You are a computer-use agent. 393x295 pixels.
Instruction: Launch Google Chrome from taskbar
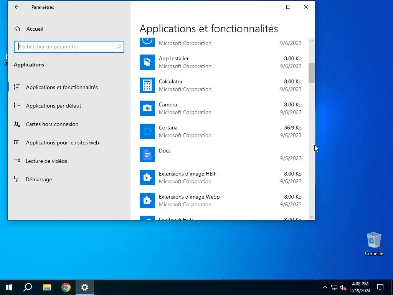(66, 287)
